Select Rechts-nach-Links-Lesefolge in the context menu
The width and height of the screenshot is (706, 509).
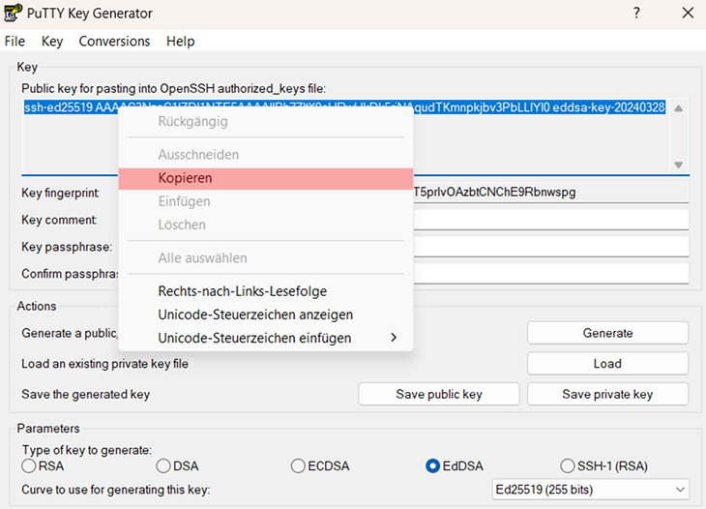266,291
